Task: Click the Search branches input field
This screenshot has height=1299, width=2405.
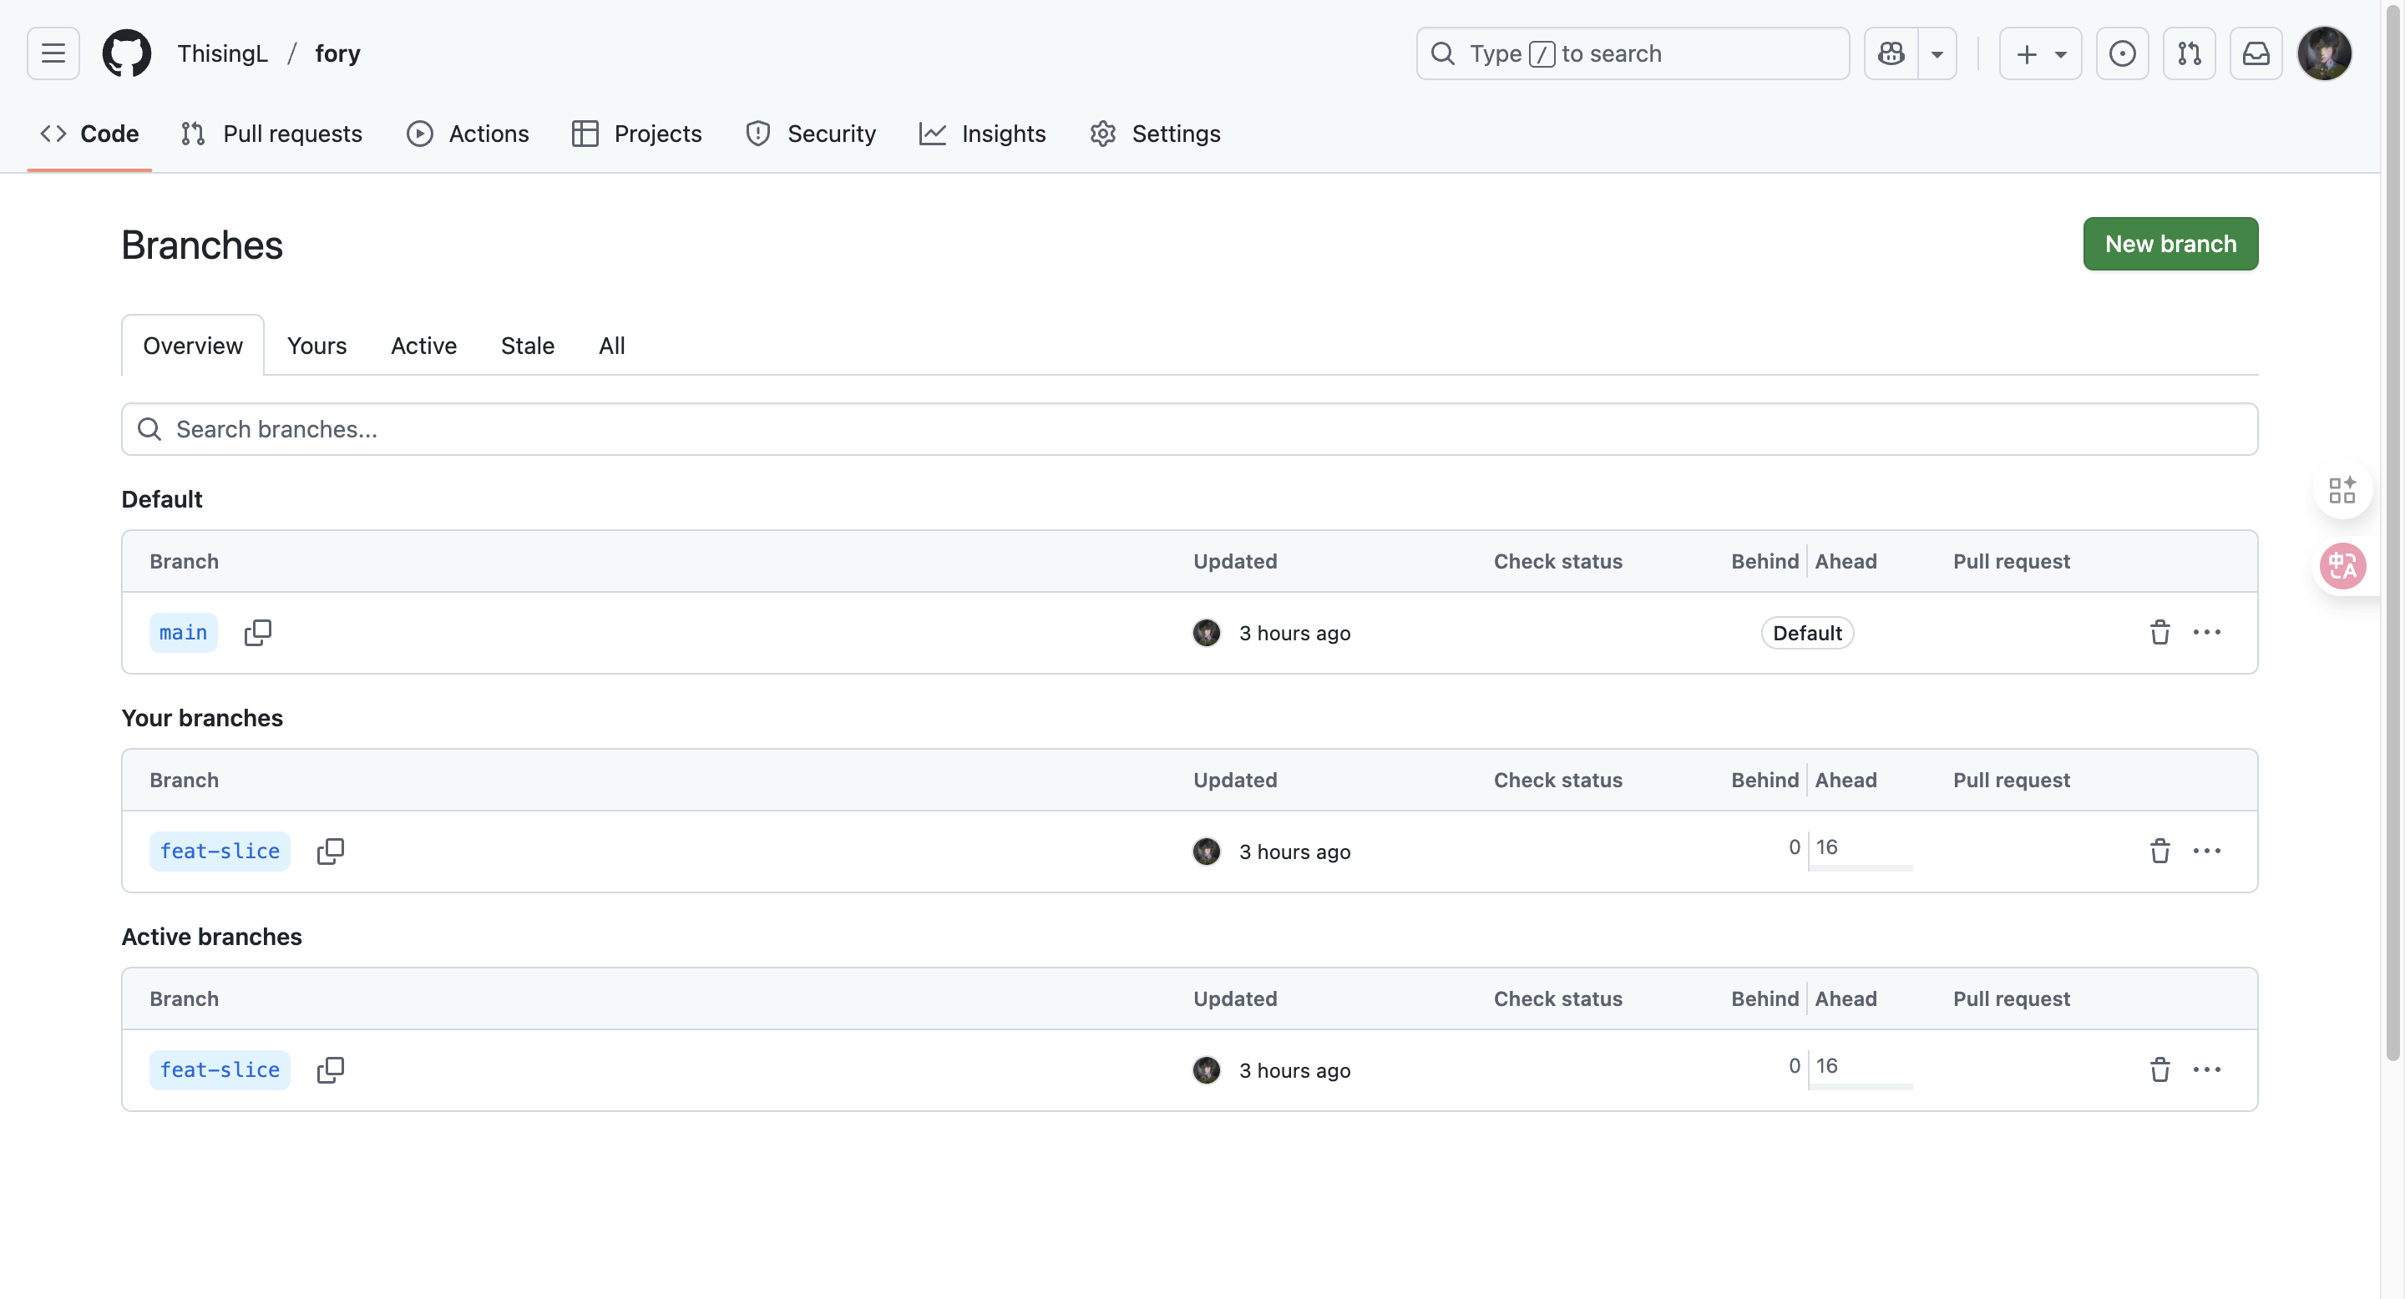Action: pyautogui.click(x=1189, y=429)
